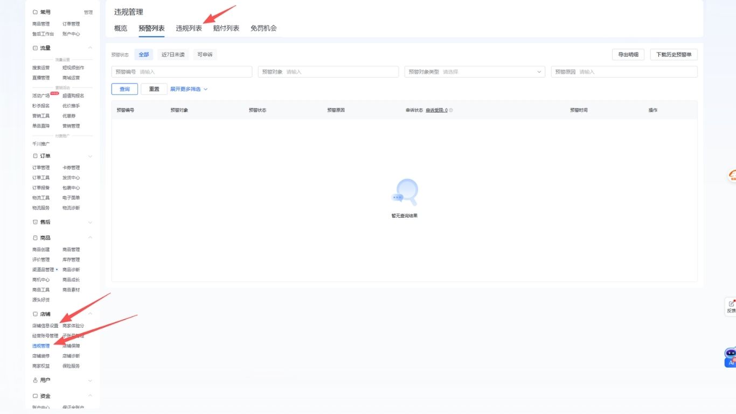Click the 订单 section icon in sidebar
Image resolution: width=736 pixels, height=414 pixels.
36,156
